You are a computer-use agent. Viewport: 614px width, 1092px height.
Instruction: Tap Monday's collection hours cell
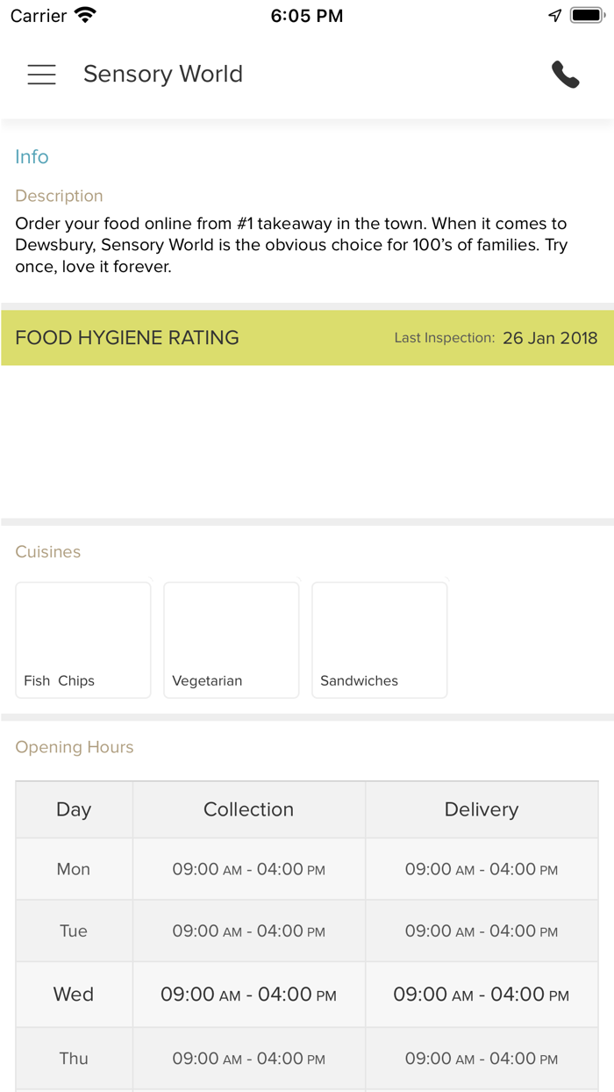[248, 869]
